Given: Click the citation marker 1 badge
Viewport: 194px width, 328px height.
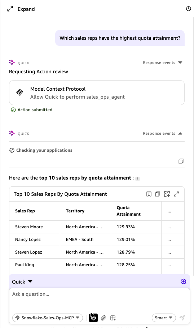Looking at the screenshot, I should click(137, 179).
